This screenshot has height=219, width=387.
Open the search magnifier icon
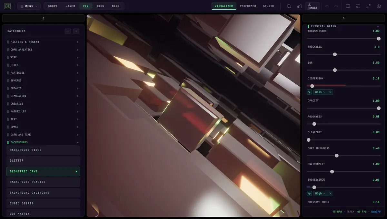[289, 6]
